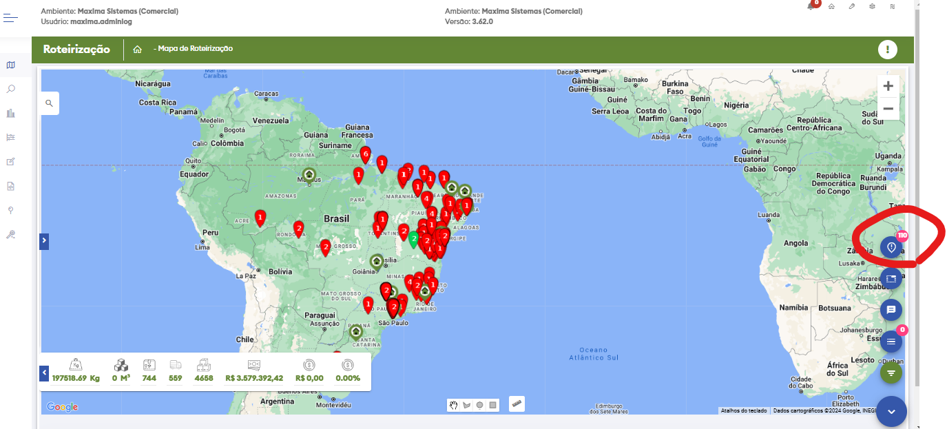Select the polygon drawing tool

[466, 405]
